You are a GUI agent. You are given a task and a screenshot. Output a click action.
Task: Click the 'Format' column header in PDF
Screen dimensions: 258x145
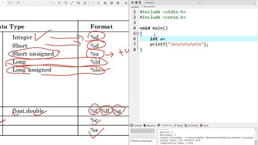coord(102,27)
